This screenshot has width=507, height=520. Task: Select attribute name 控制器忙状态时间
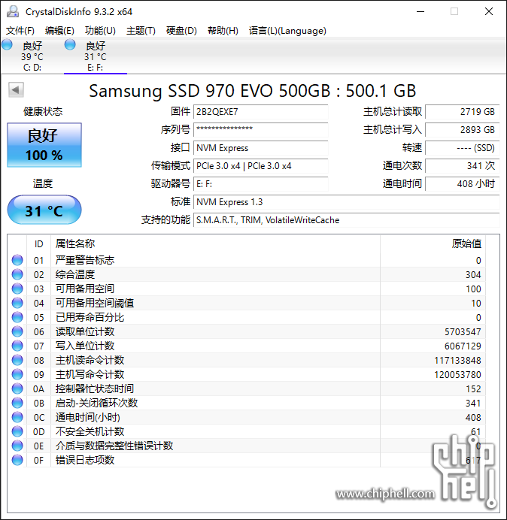tap(95, 388)
